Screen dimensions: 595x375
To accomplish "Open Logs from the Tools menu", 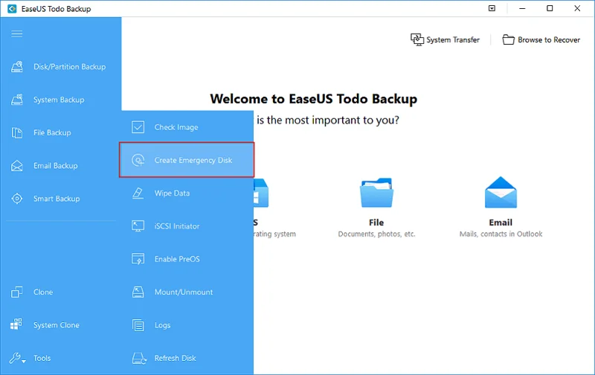I will click(x=162, y=325).
